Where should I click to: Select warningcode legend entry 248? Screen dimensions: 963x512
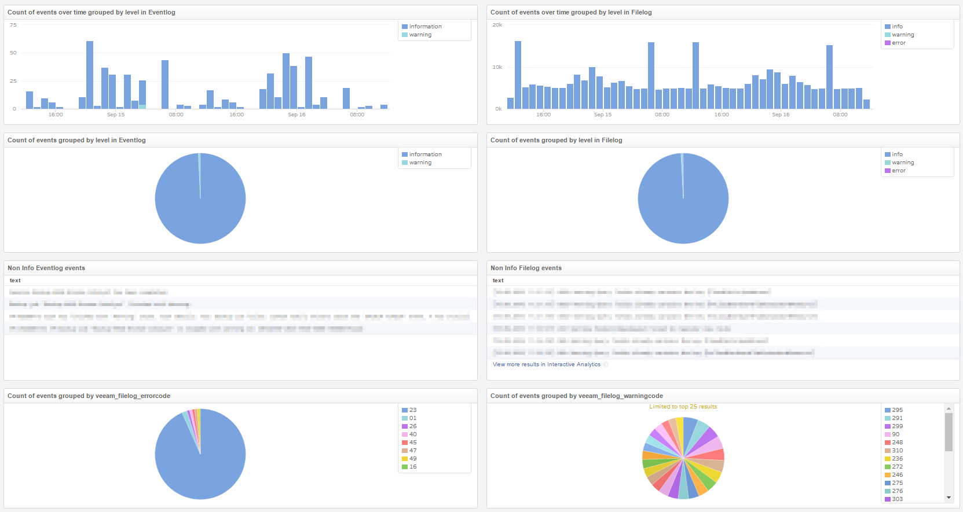point(894,443)
